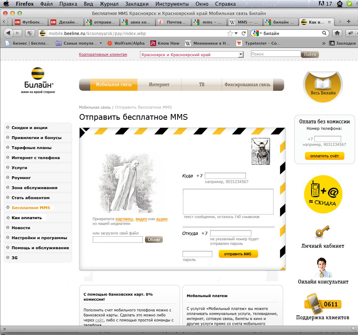Click the message text area
This screenshot has width=358, height=335.
point(228,201)
